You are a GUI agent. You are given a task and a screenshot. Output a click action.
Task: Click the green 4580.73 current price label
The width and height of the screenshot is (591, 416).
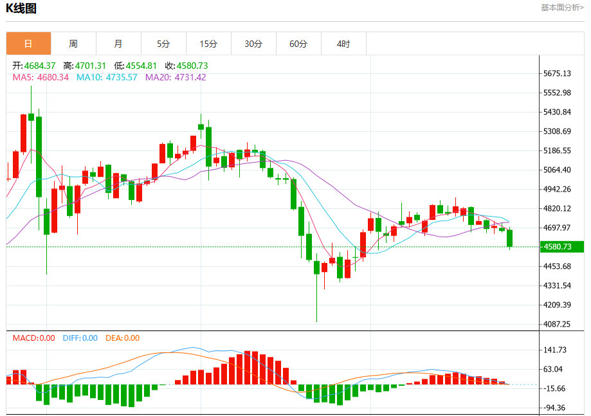(562, 247)
